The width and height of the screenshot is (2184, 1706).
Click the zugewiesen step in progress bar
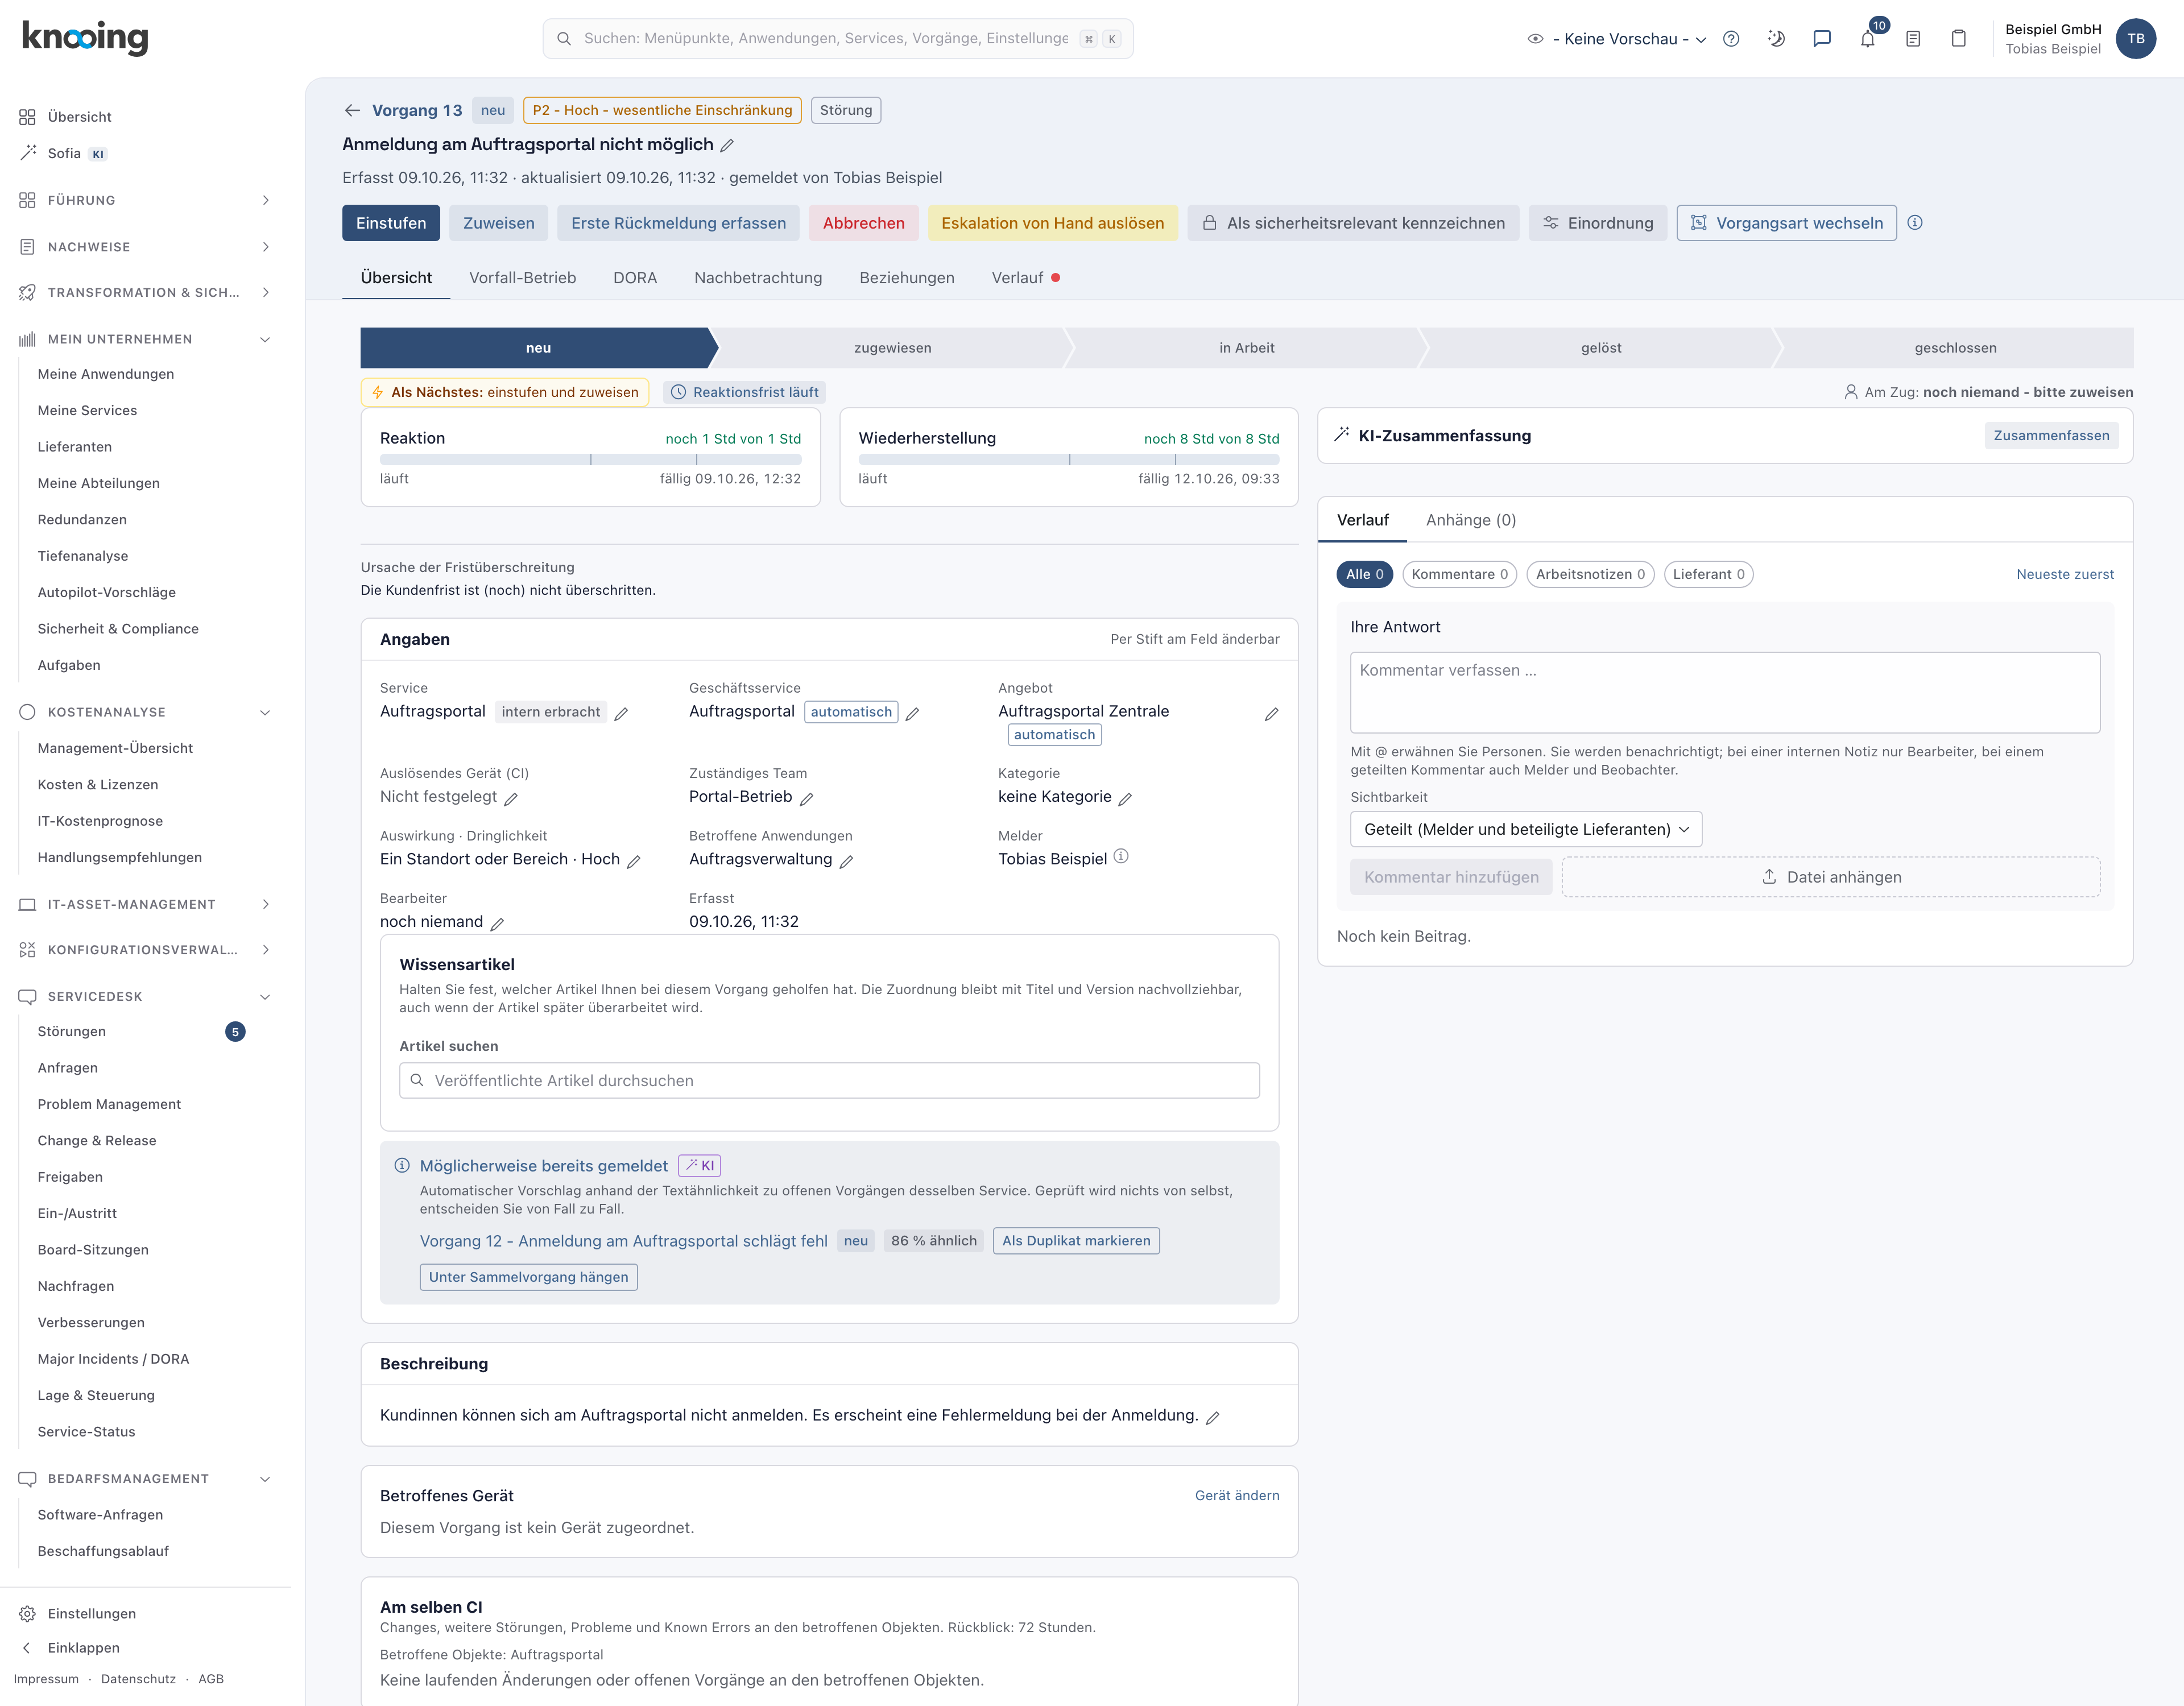pyautogui.click(x=893, y=348)
